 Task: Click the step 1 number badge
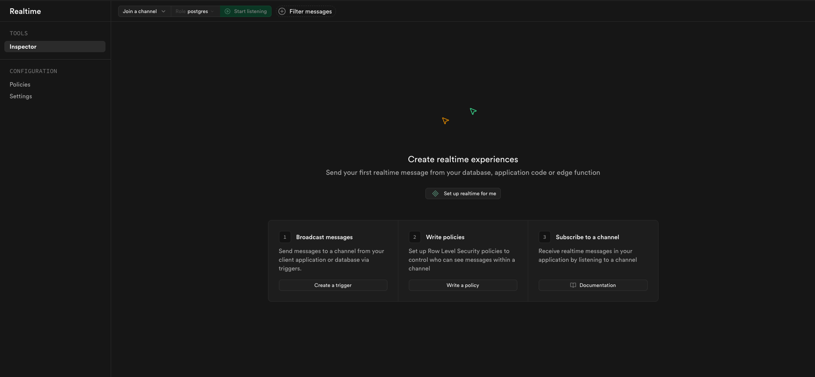point(285,237)
